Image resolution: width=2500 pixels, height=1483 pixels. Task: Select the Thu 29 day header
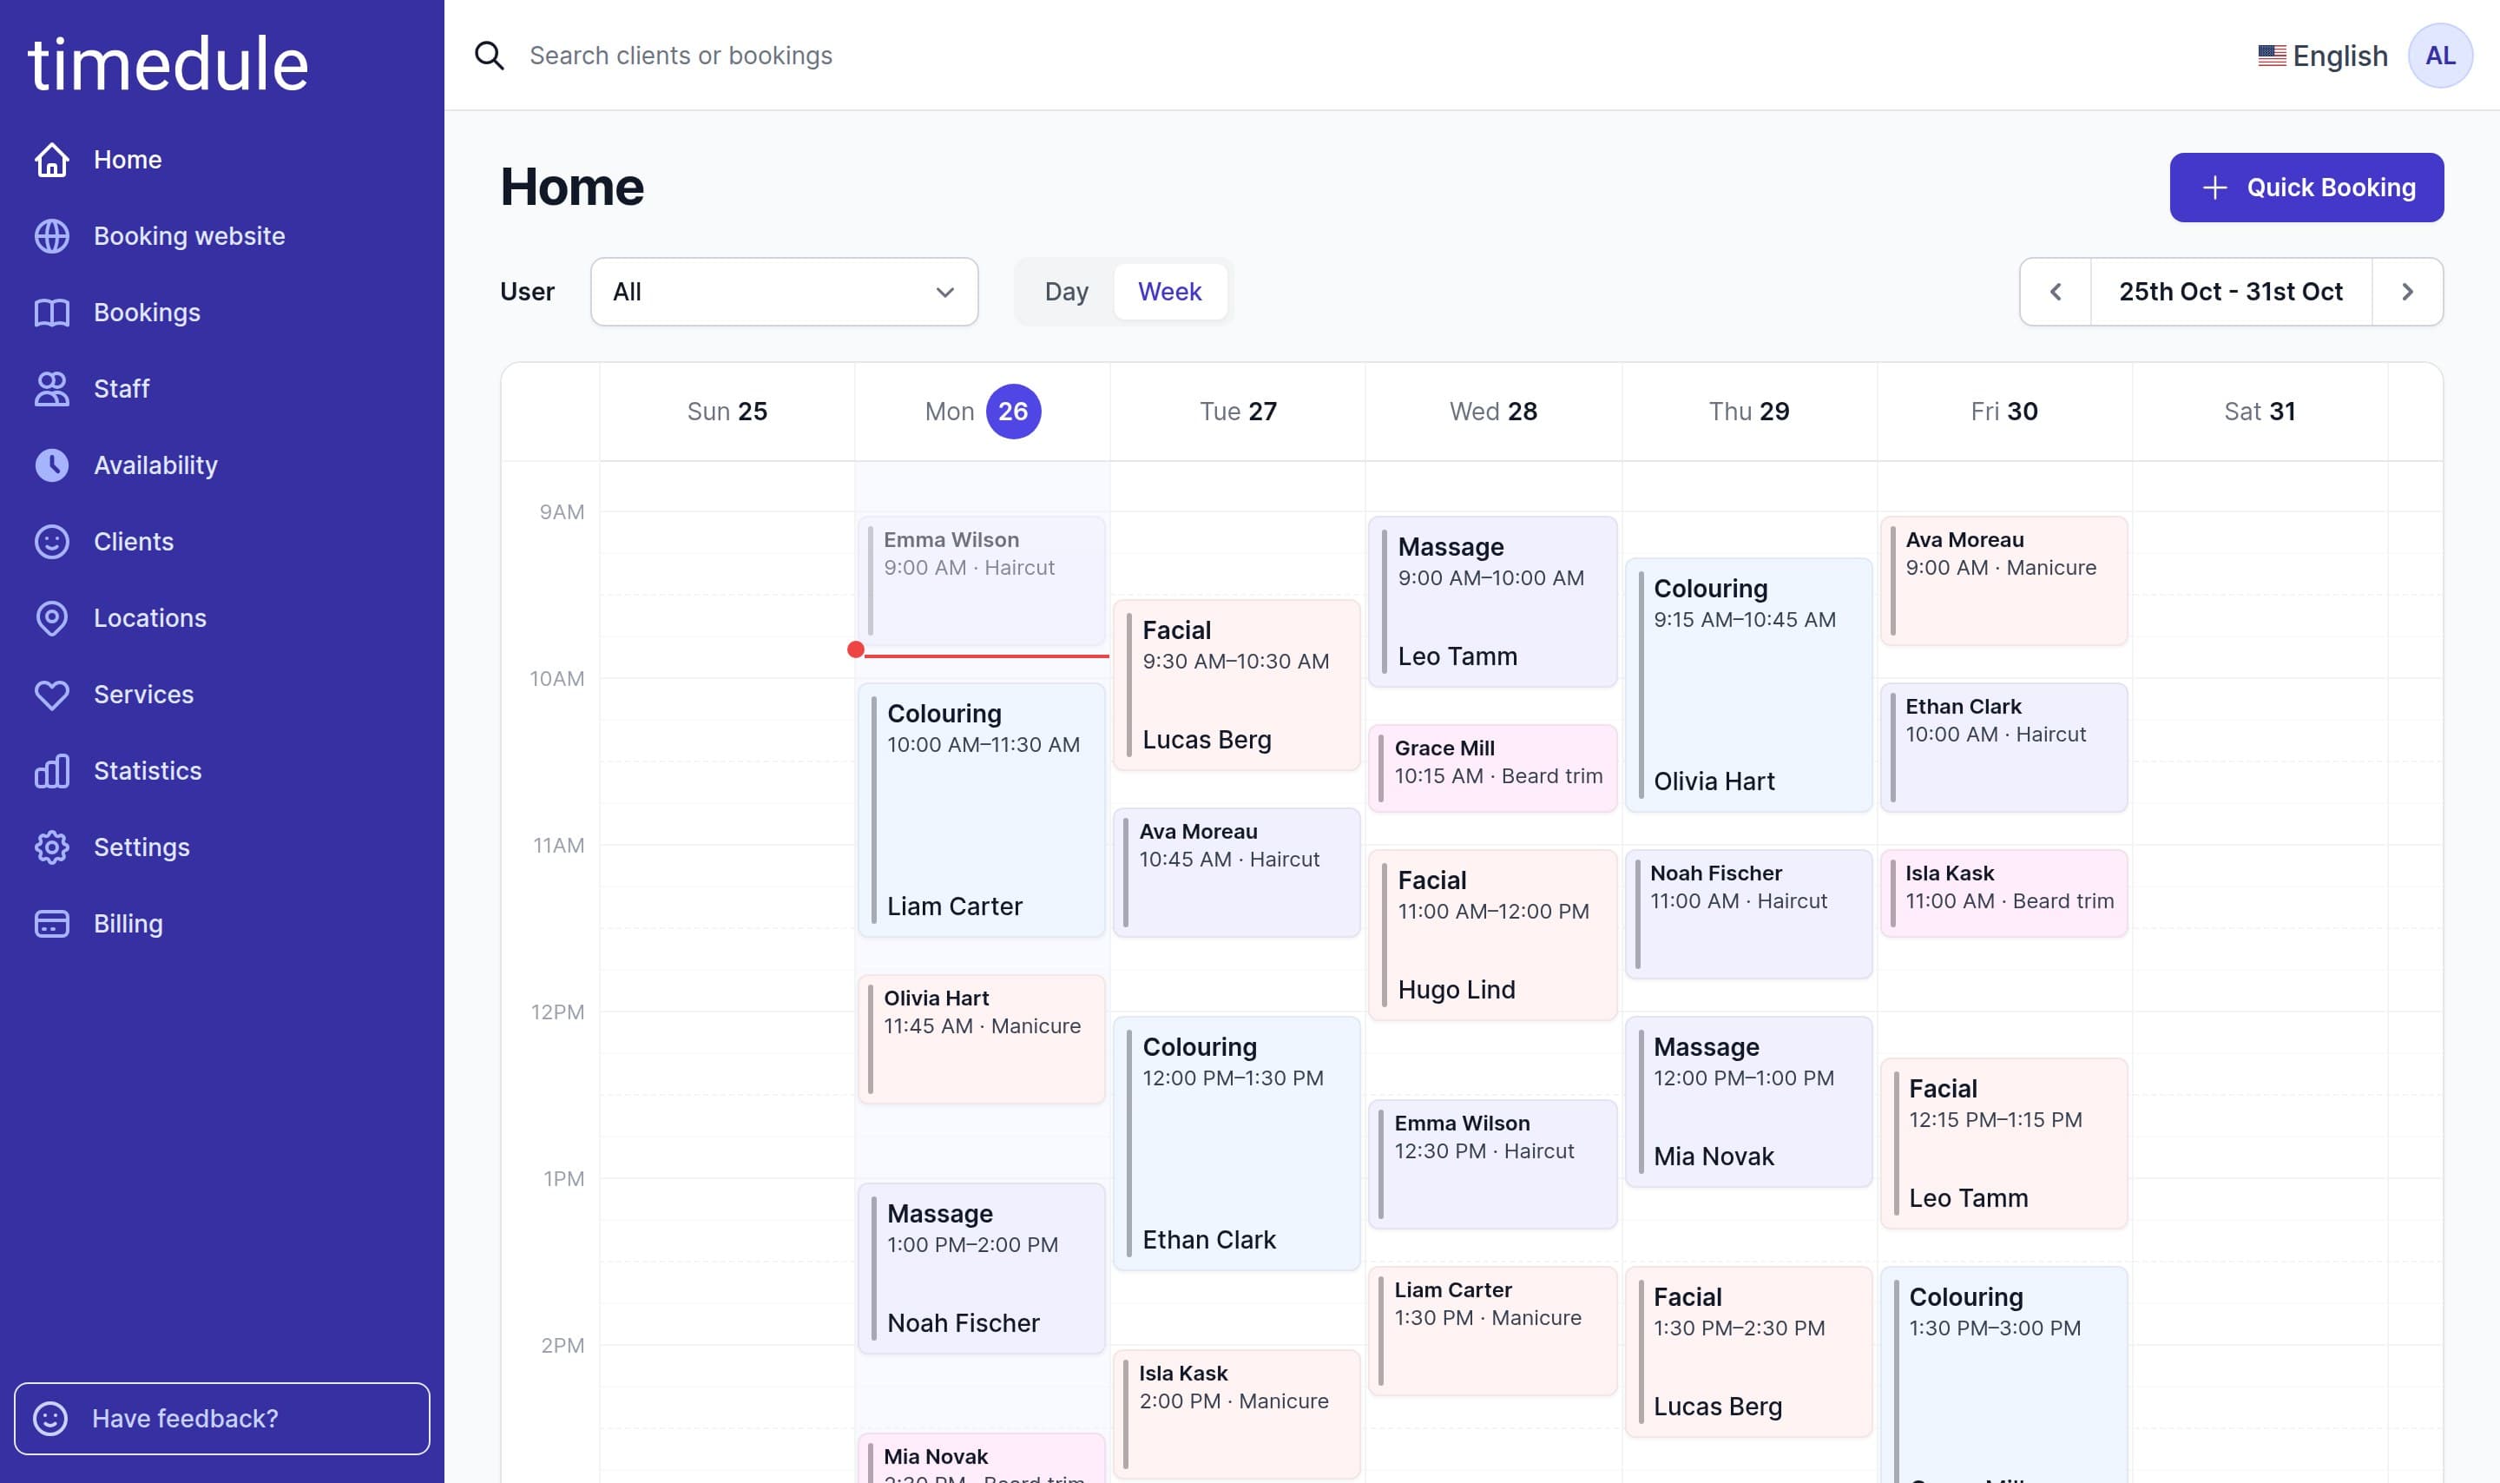[1748, 412]
